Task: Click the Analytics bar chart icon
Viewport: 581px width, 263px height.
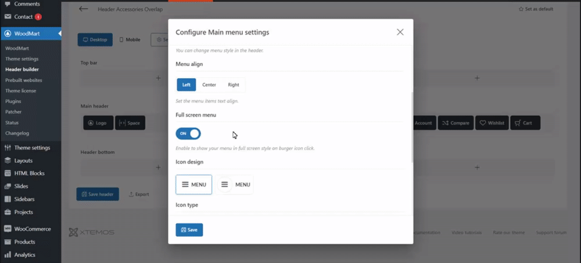Action: pos(8,255)
